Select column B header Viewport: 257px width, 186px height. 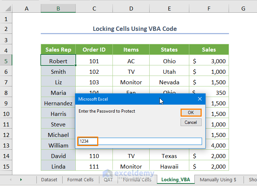(58, 8)
